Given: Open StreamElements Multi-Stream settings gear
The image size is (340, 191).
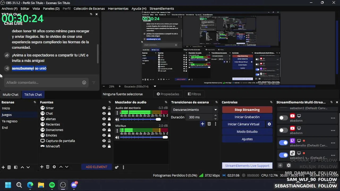Looking at the screenshot, I should [289, 165].
